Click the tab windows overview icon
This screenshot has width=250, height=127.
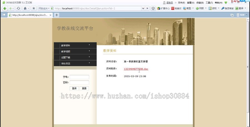pos(232,15)
